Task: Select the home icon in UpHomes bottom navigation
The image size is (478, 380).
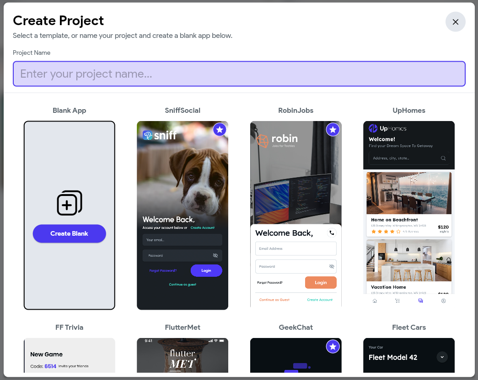Action: [375, 301]
